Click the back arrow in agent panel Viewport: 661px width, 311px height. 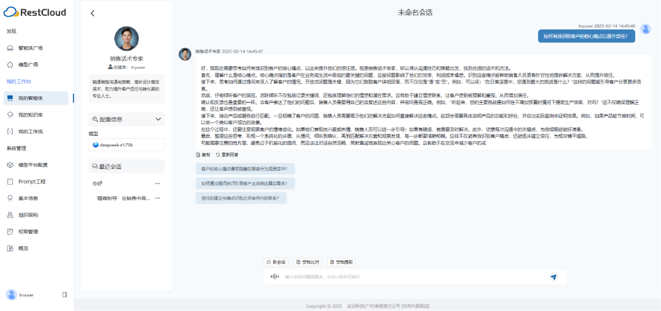tap(92, 13)
